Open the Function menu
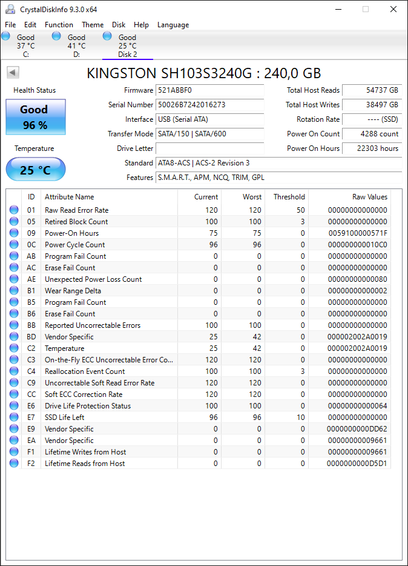Viewport: 408px width, 566px height. coord(59,25)
